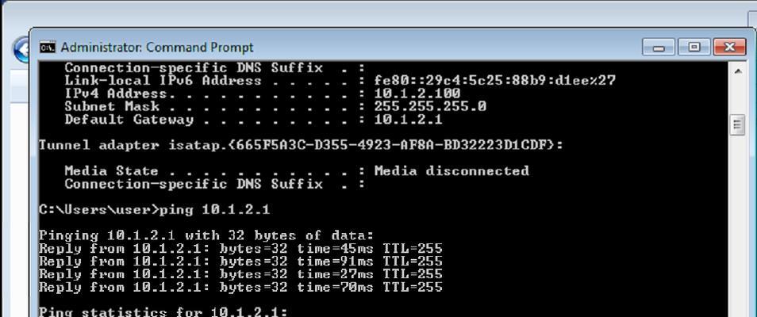Click the blue back arrow behind the window
This screenshot has height=317, width=757.
pyautogui.click(x=21, y=50)
